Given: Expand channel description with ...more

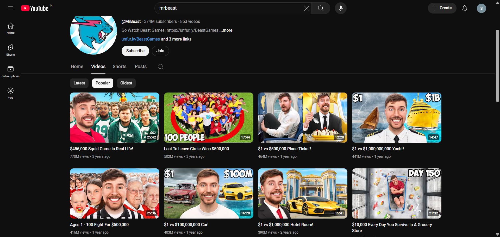Looking at the screenshot, I should pyautogui.click(x=226, y=30).
